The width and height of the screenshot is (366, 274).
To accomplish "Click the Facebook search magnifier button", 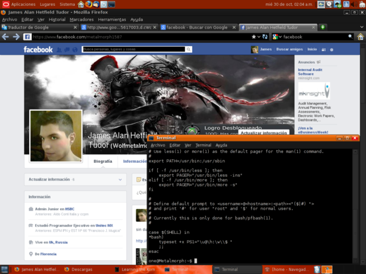I will pyautogui.click(x=188, y=49).
